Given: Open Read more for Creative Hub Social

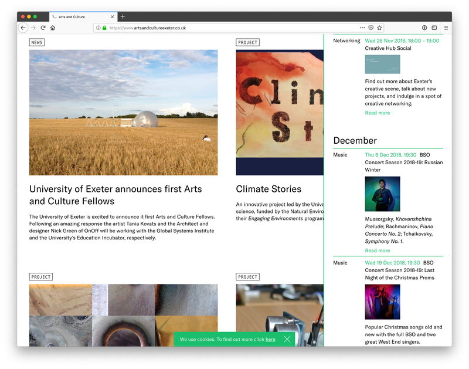Looking at the screenshot, I should tap(378, 113).
